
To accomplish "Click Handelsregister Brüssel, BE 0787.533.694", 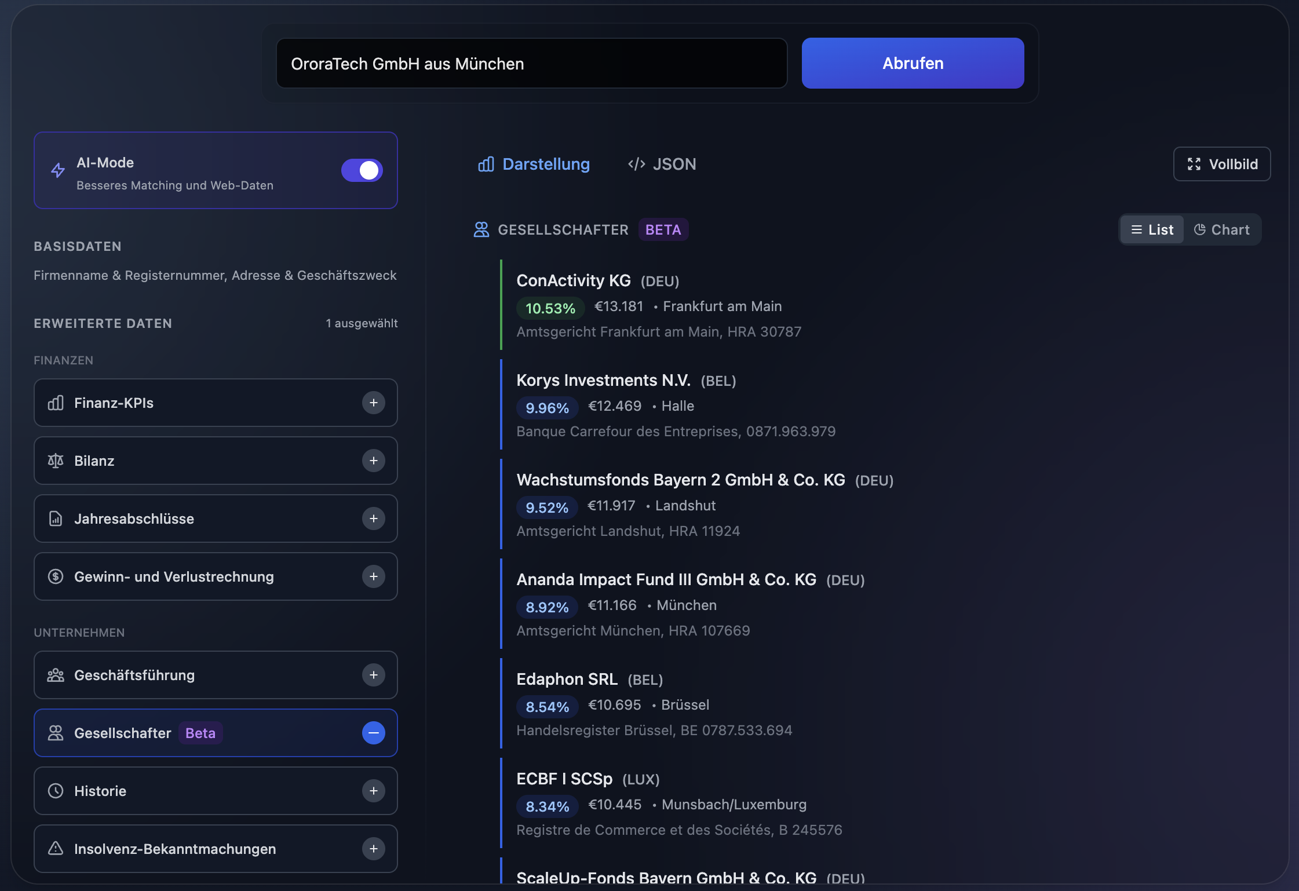I will 654,730.
